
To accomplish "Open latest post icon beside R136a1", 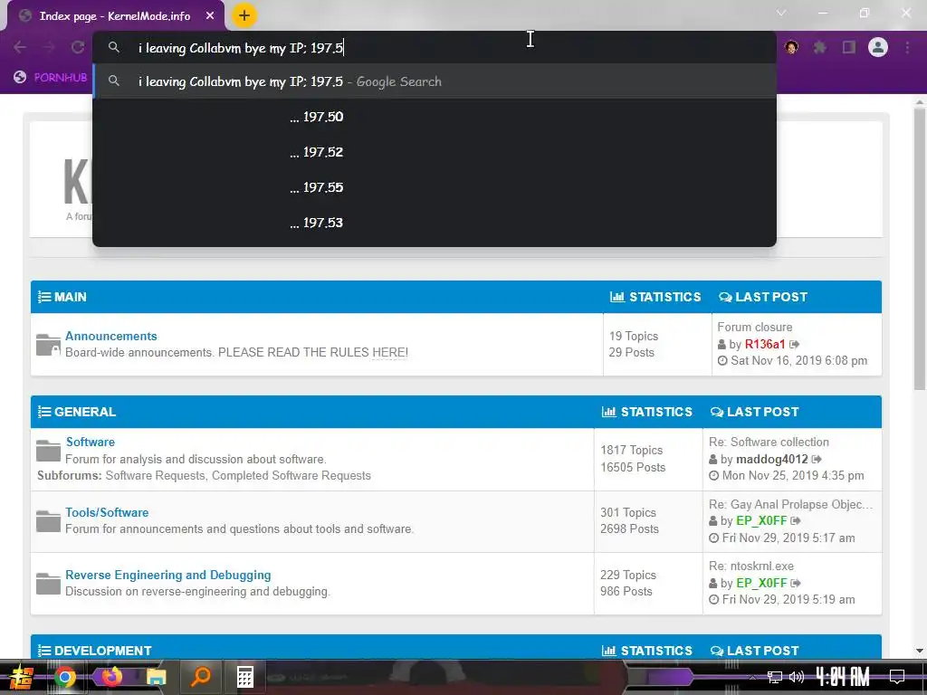I will point(795,344).
